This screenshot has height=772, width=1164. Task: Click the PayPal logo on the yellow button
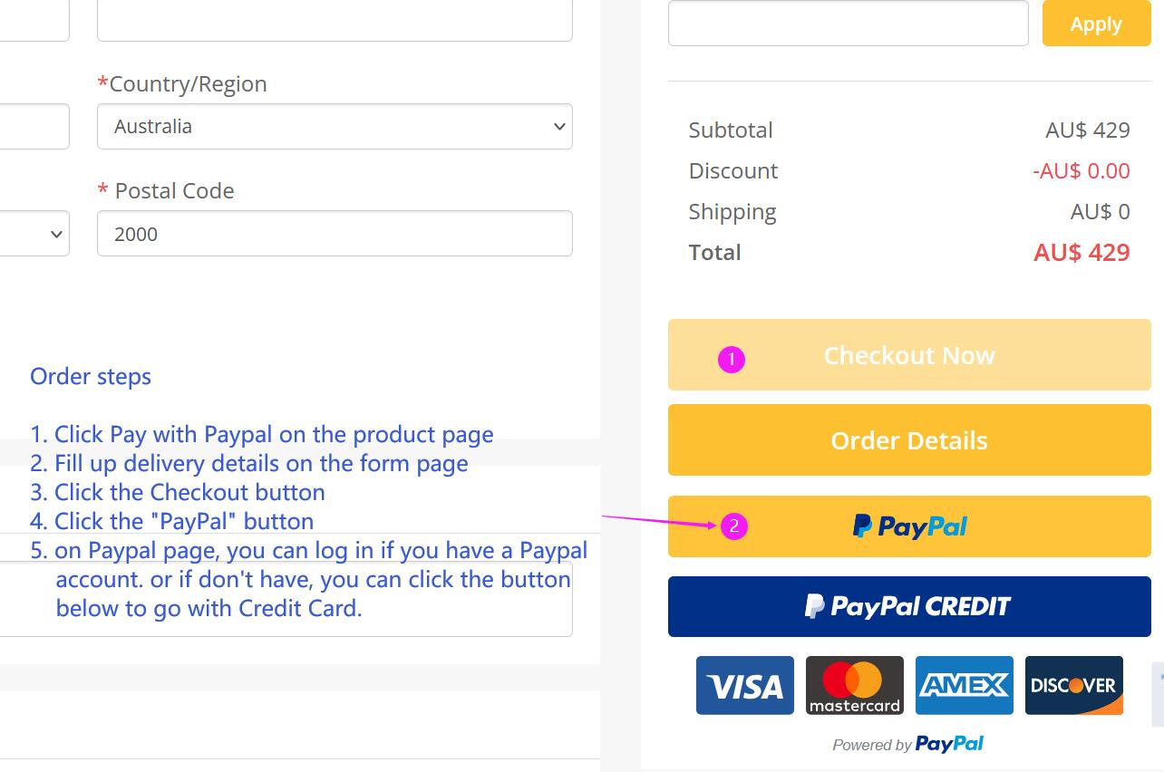click(x=910, y=526)
